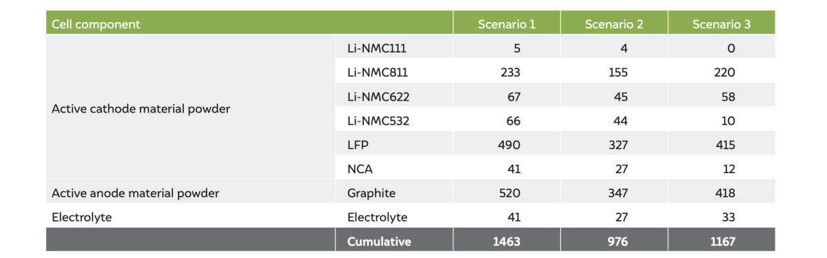Select the Scenario 1 column header
Image resolution: width=827 pixels, height=258 pixels.
click(507, 24)
